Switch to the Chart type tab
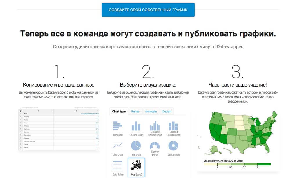Image resolution: width=297 pixels, height=178 pixels. [x=119, y=112]
